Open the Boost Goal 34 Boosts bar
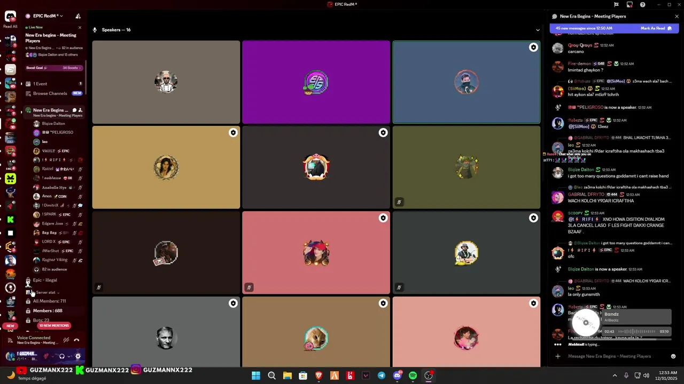 pyautogui.click(x=53, y=68)
